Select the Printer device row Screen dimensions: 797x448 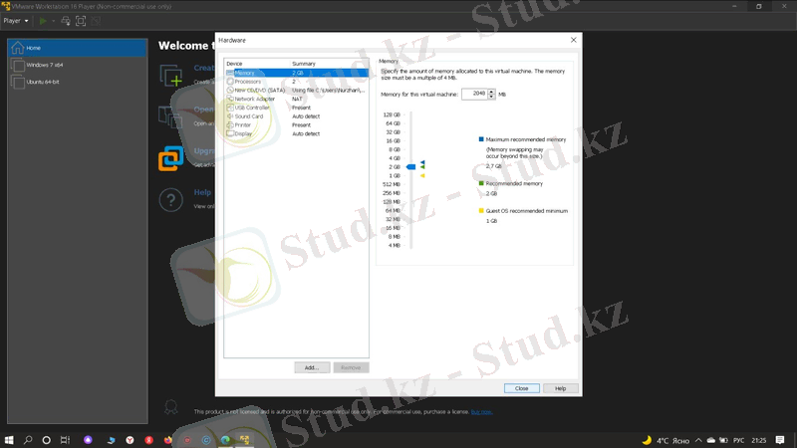(x=296, y=125)
